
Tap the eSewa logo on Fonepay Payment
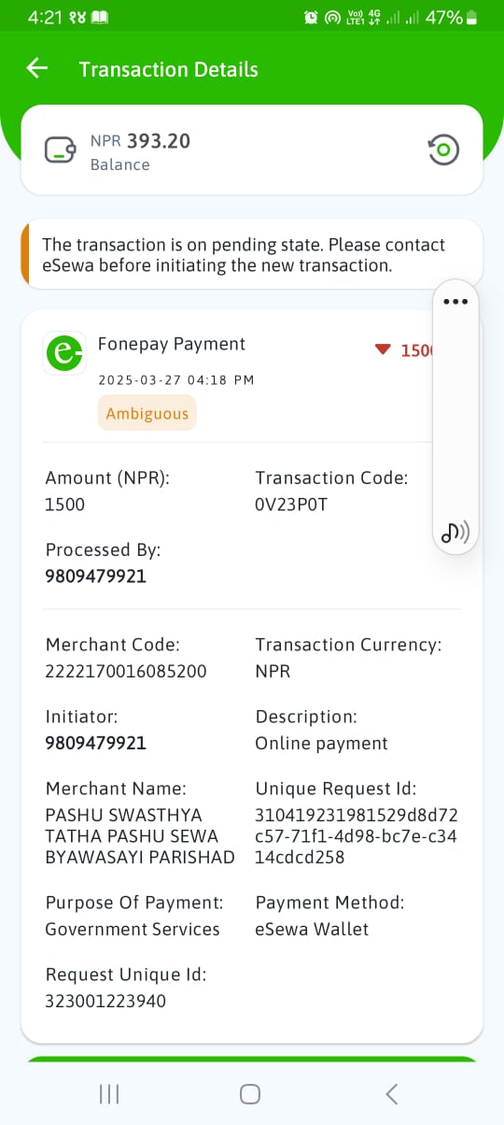pos(64,352)
